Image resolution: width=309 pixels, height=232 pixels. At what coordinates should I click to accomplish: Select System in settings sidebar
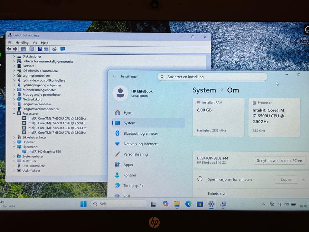click(x=148, y=123)
